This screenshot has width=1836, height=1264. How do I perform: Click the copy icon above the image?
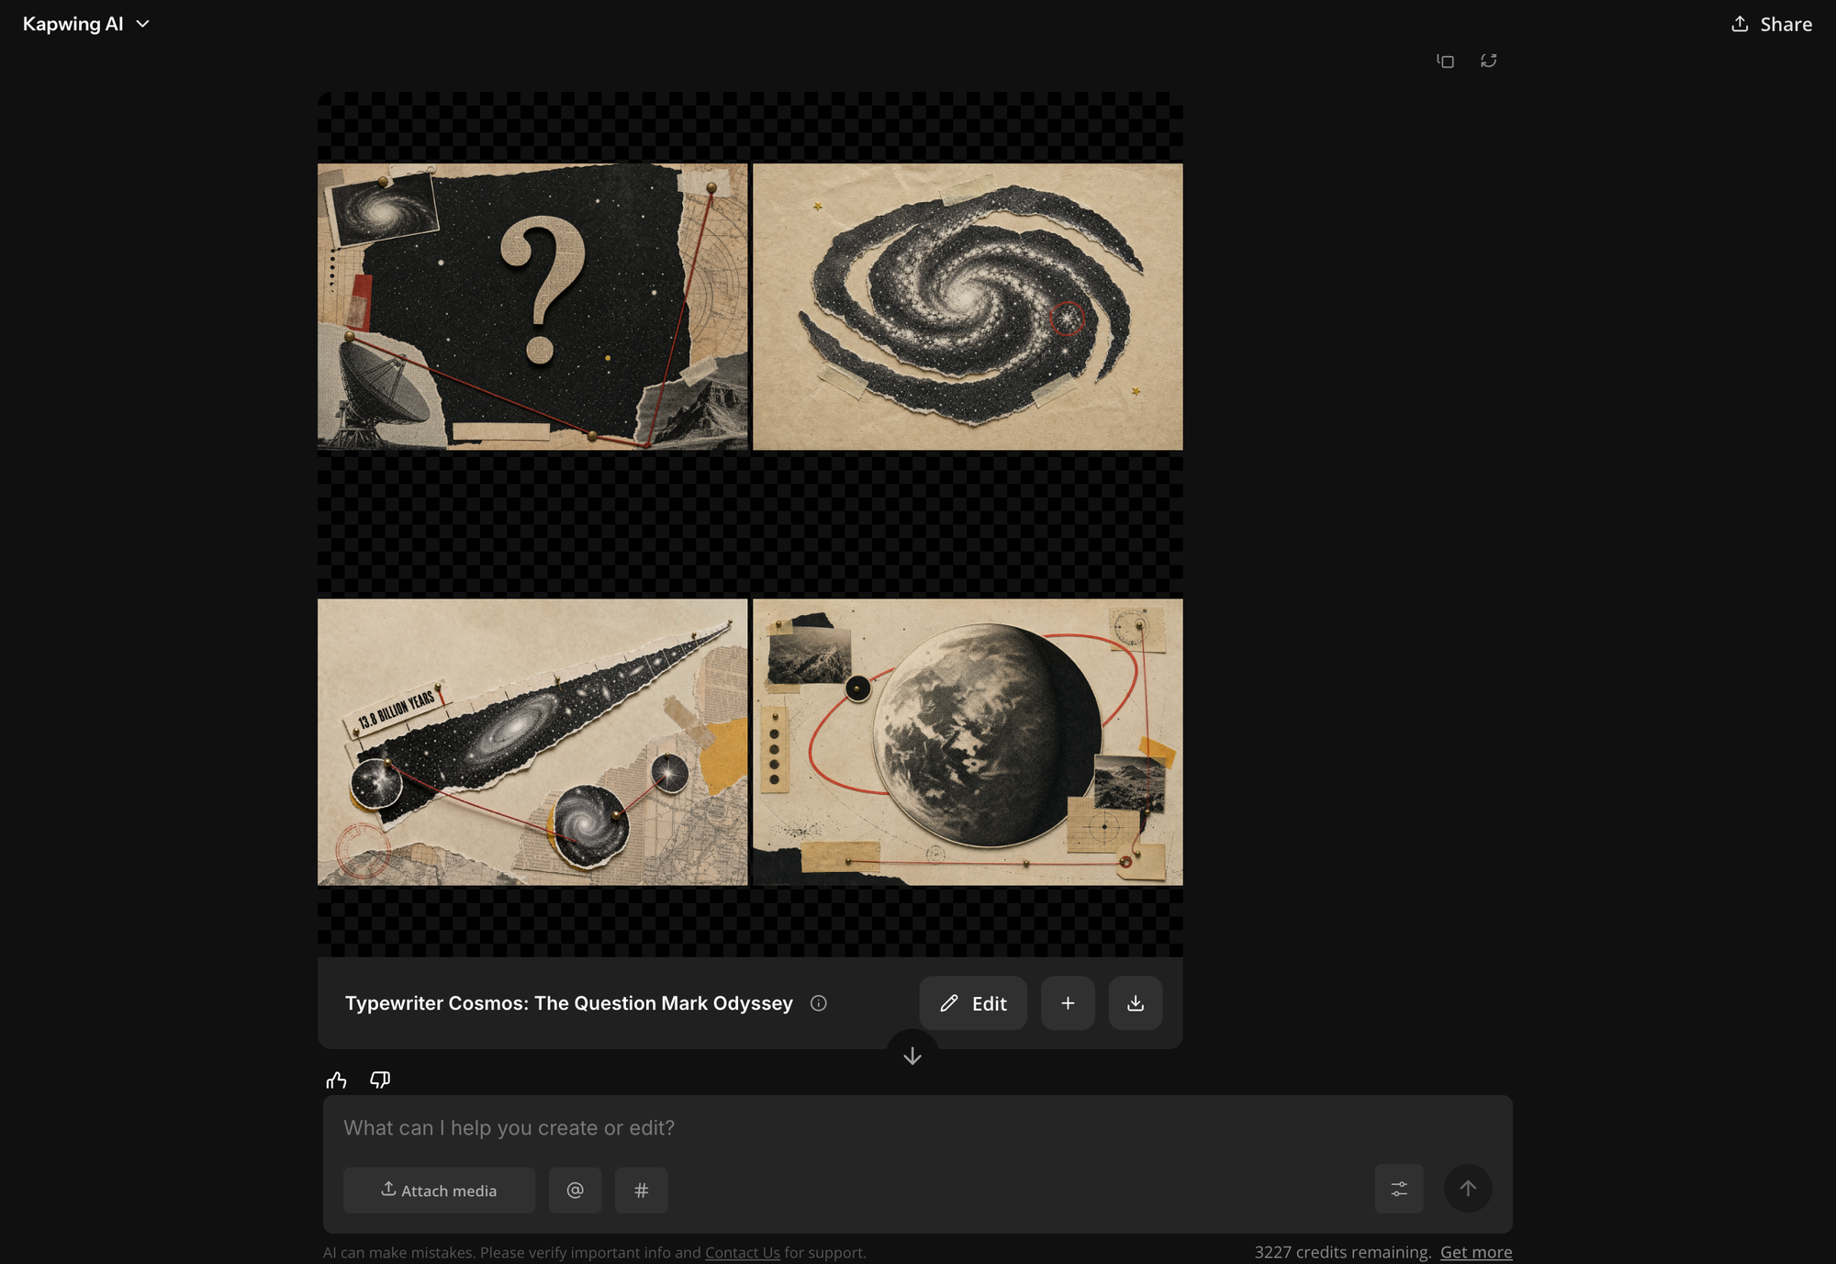click(1445, 61)
